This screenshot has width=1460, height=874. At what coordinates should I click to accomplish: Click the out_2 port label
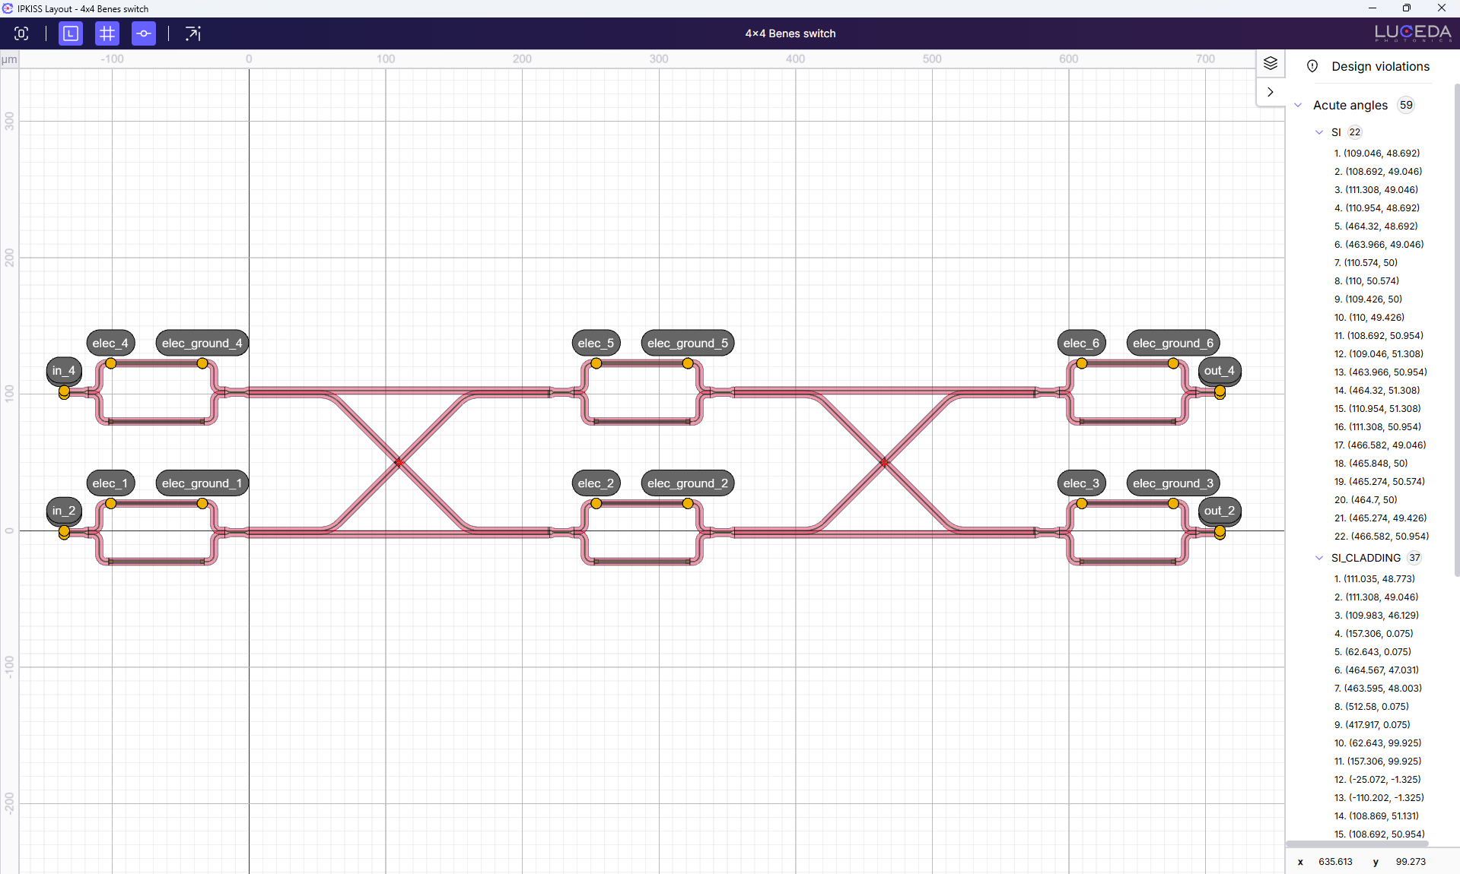[x=1219, y=511]
